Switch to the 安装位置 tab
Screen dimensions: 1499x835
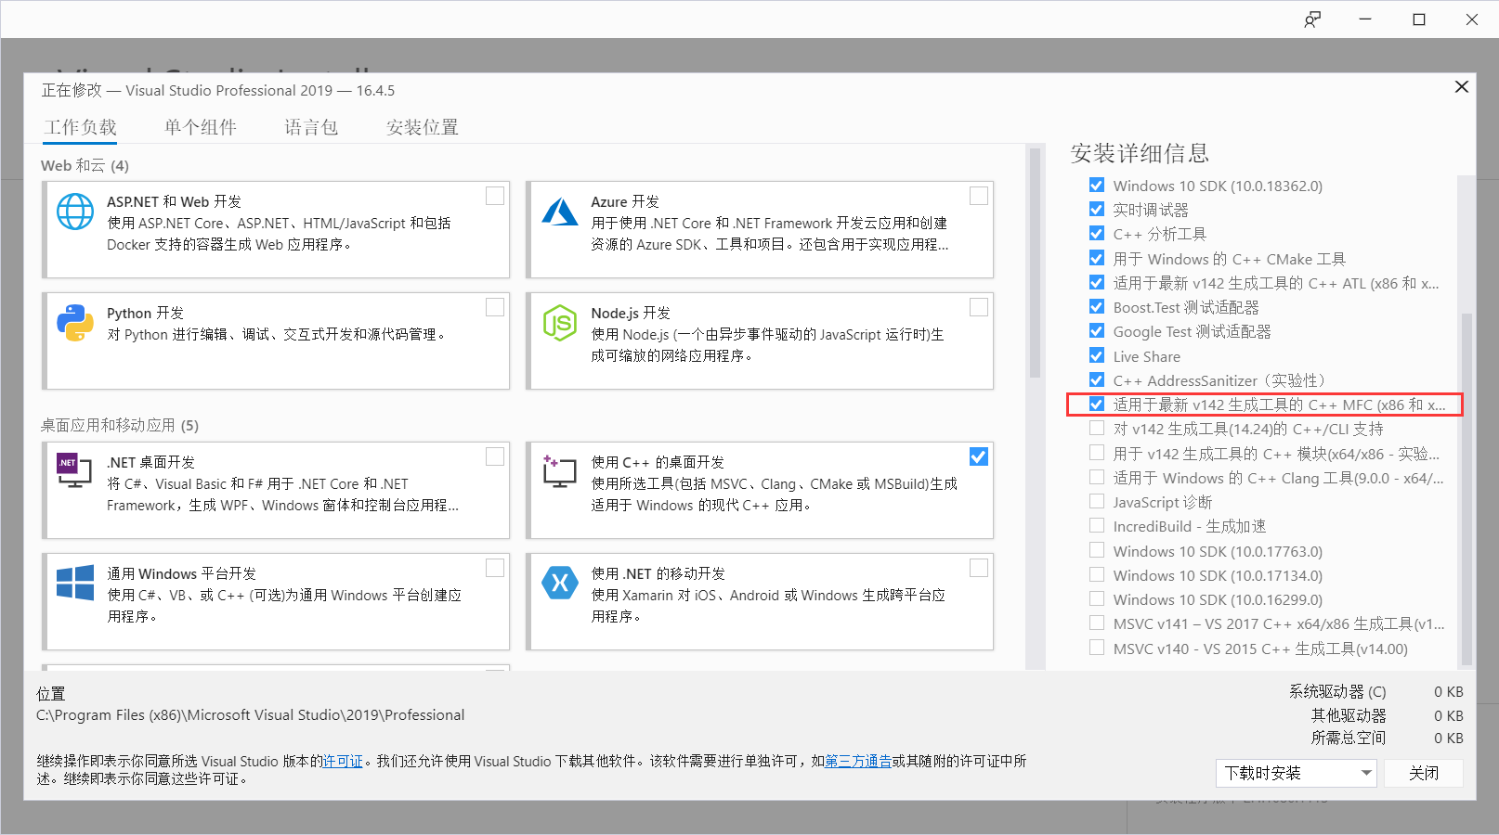423,127
